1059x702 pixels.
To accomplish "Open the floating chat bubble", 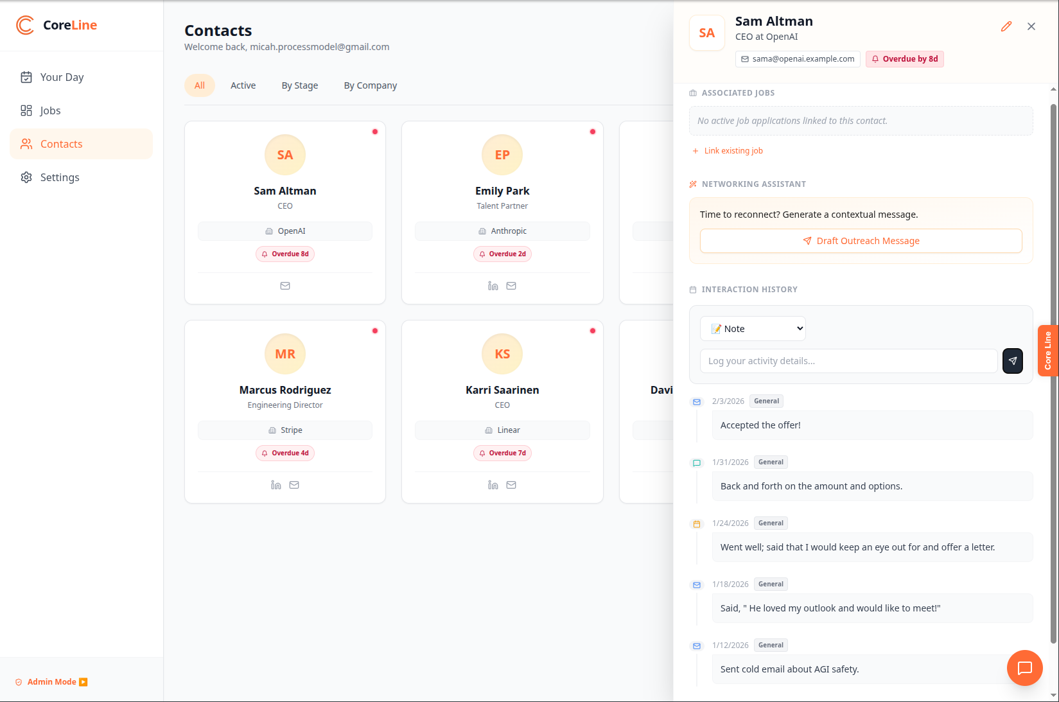I will pyautogui.click(x=1024, y=668).
